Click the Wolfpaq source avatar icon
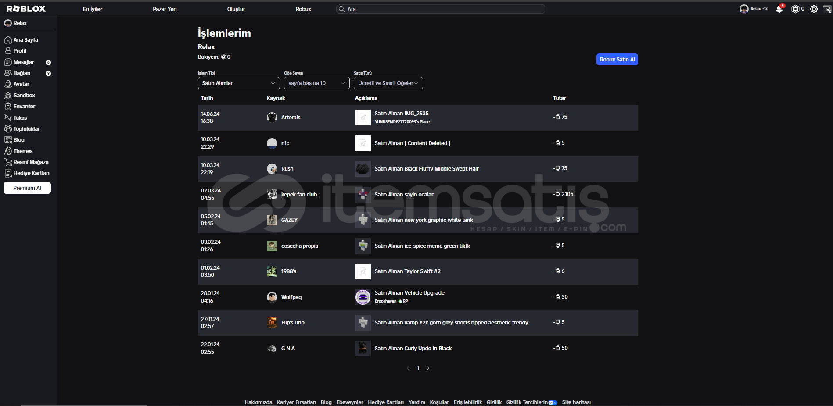833x406 pixels. [272, 297]
